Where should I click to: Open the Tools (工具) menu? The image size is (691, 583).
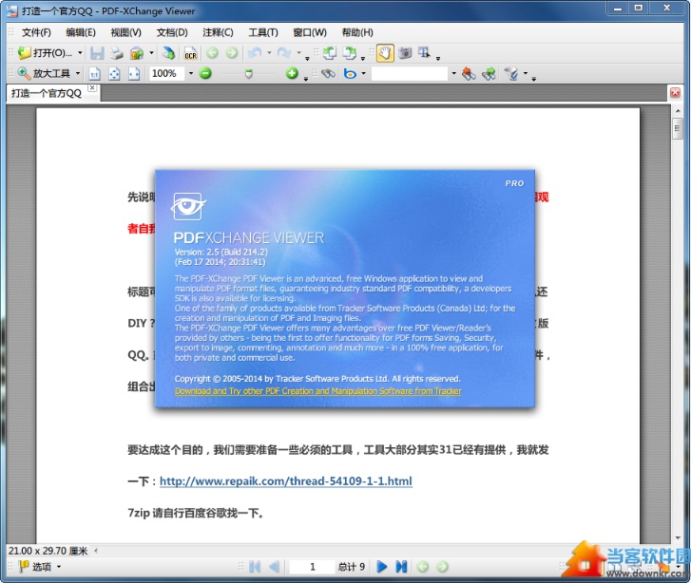263,32
